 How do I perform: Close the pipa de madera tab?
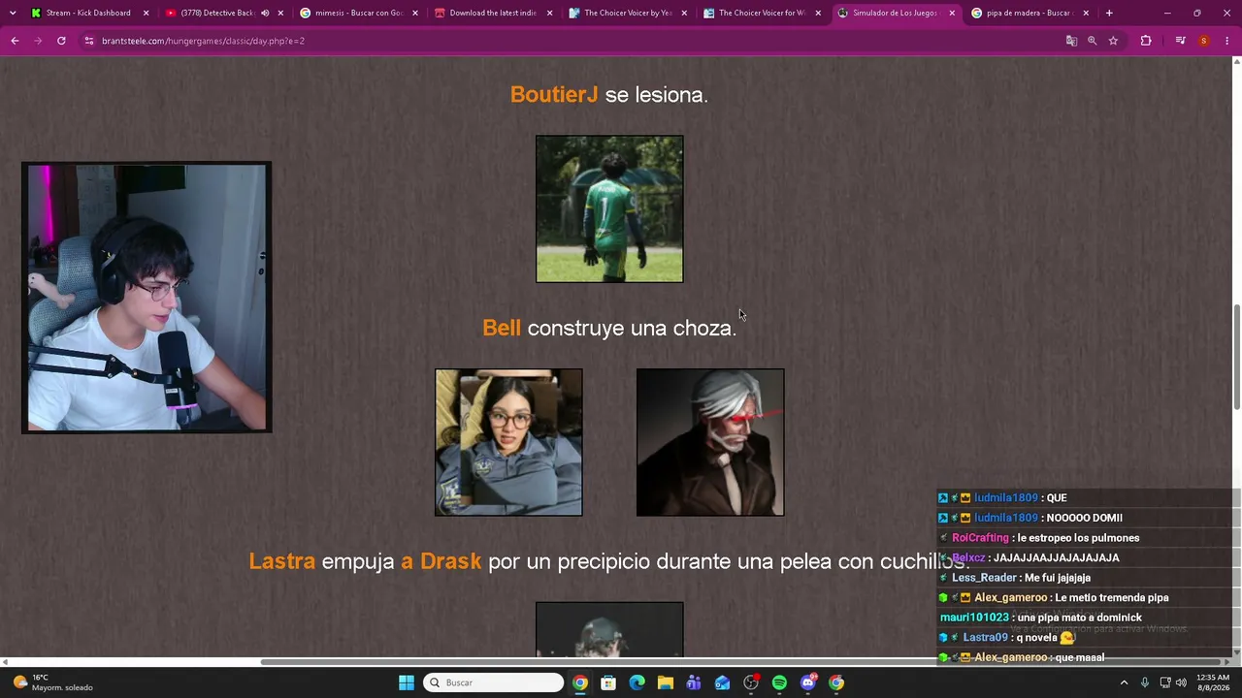pos(1086,13)
